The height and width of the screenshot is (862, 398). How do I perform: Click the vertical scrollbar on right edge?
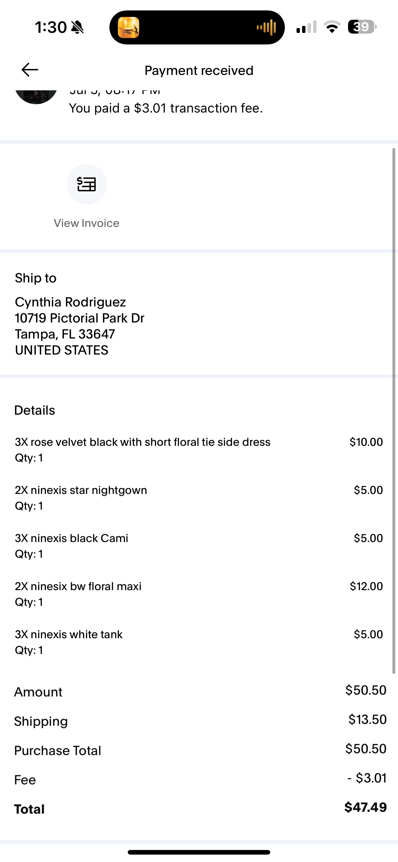pyautogui.click(x=394, y=411)
